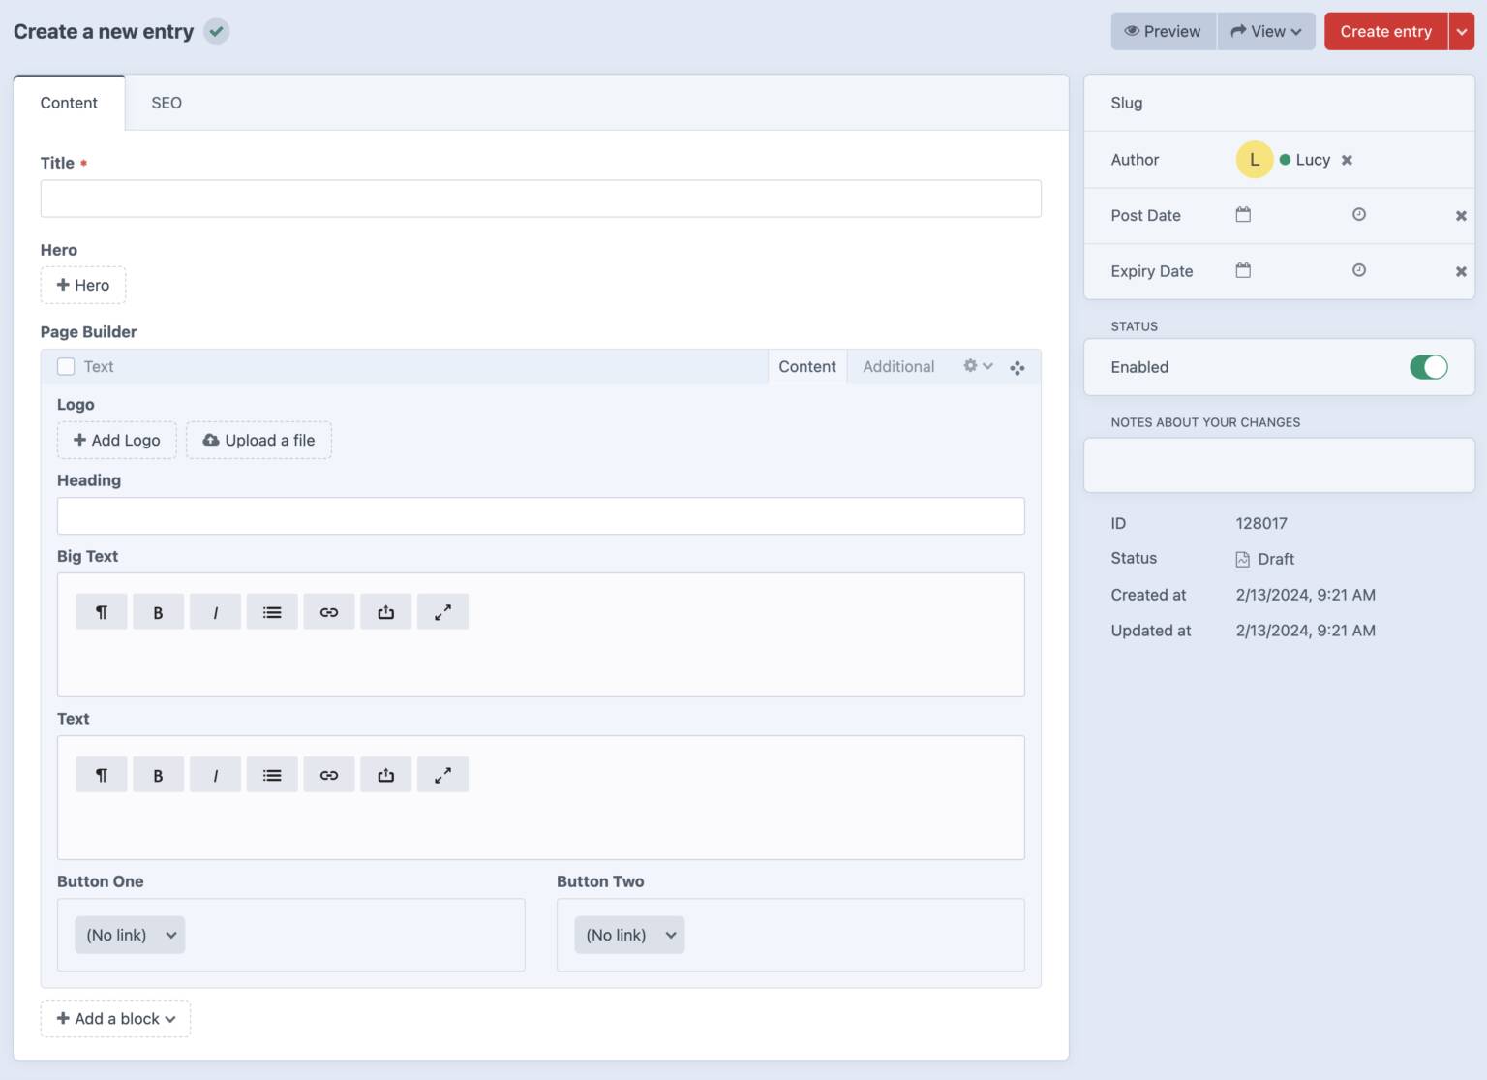Select the block's Content tab

click(x=807, y=366)
